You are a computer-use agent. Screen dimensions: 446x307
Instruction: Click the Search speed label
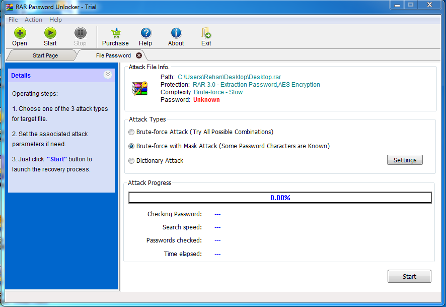point(182,227)
